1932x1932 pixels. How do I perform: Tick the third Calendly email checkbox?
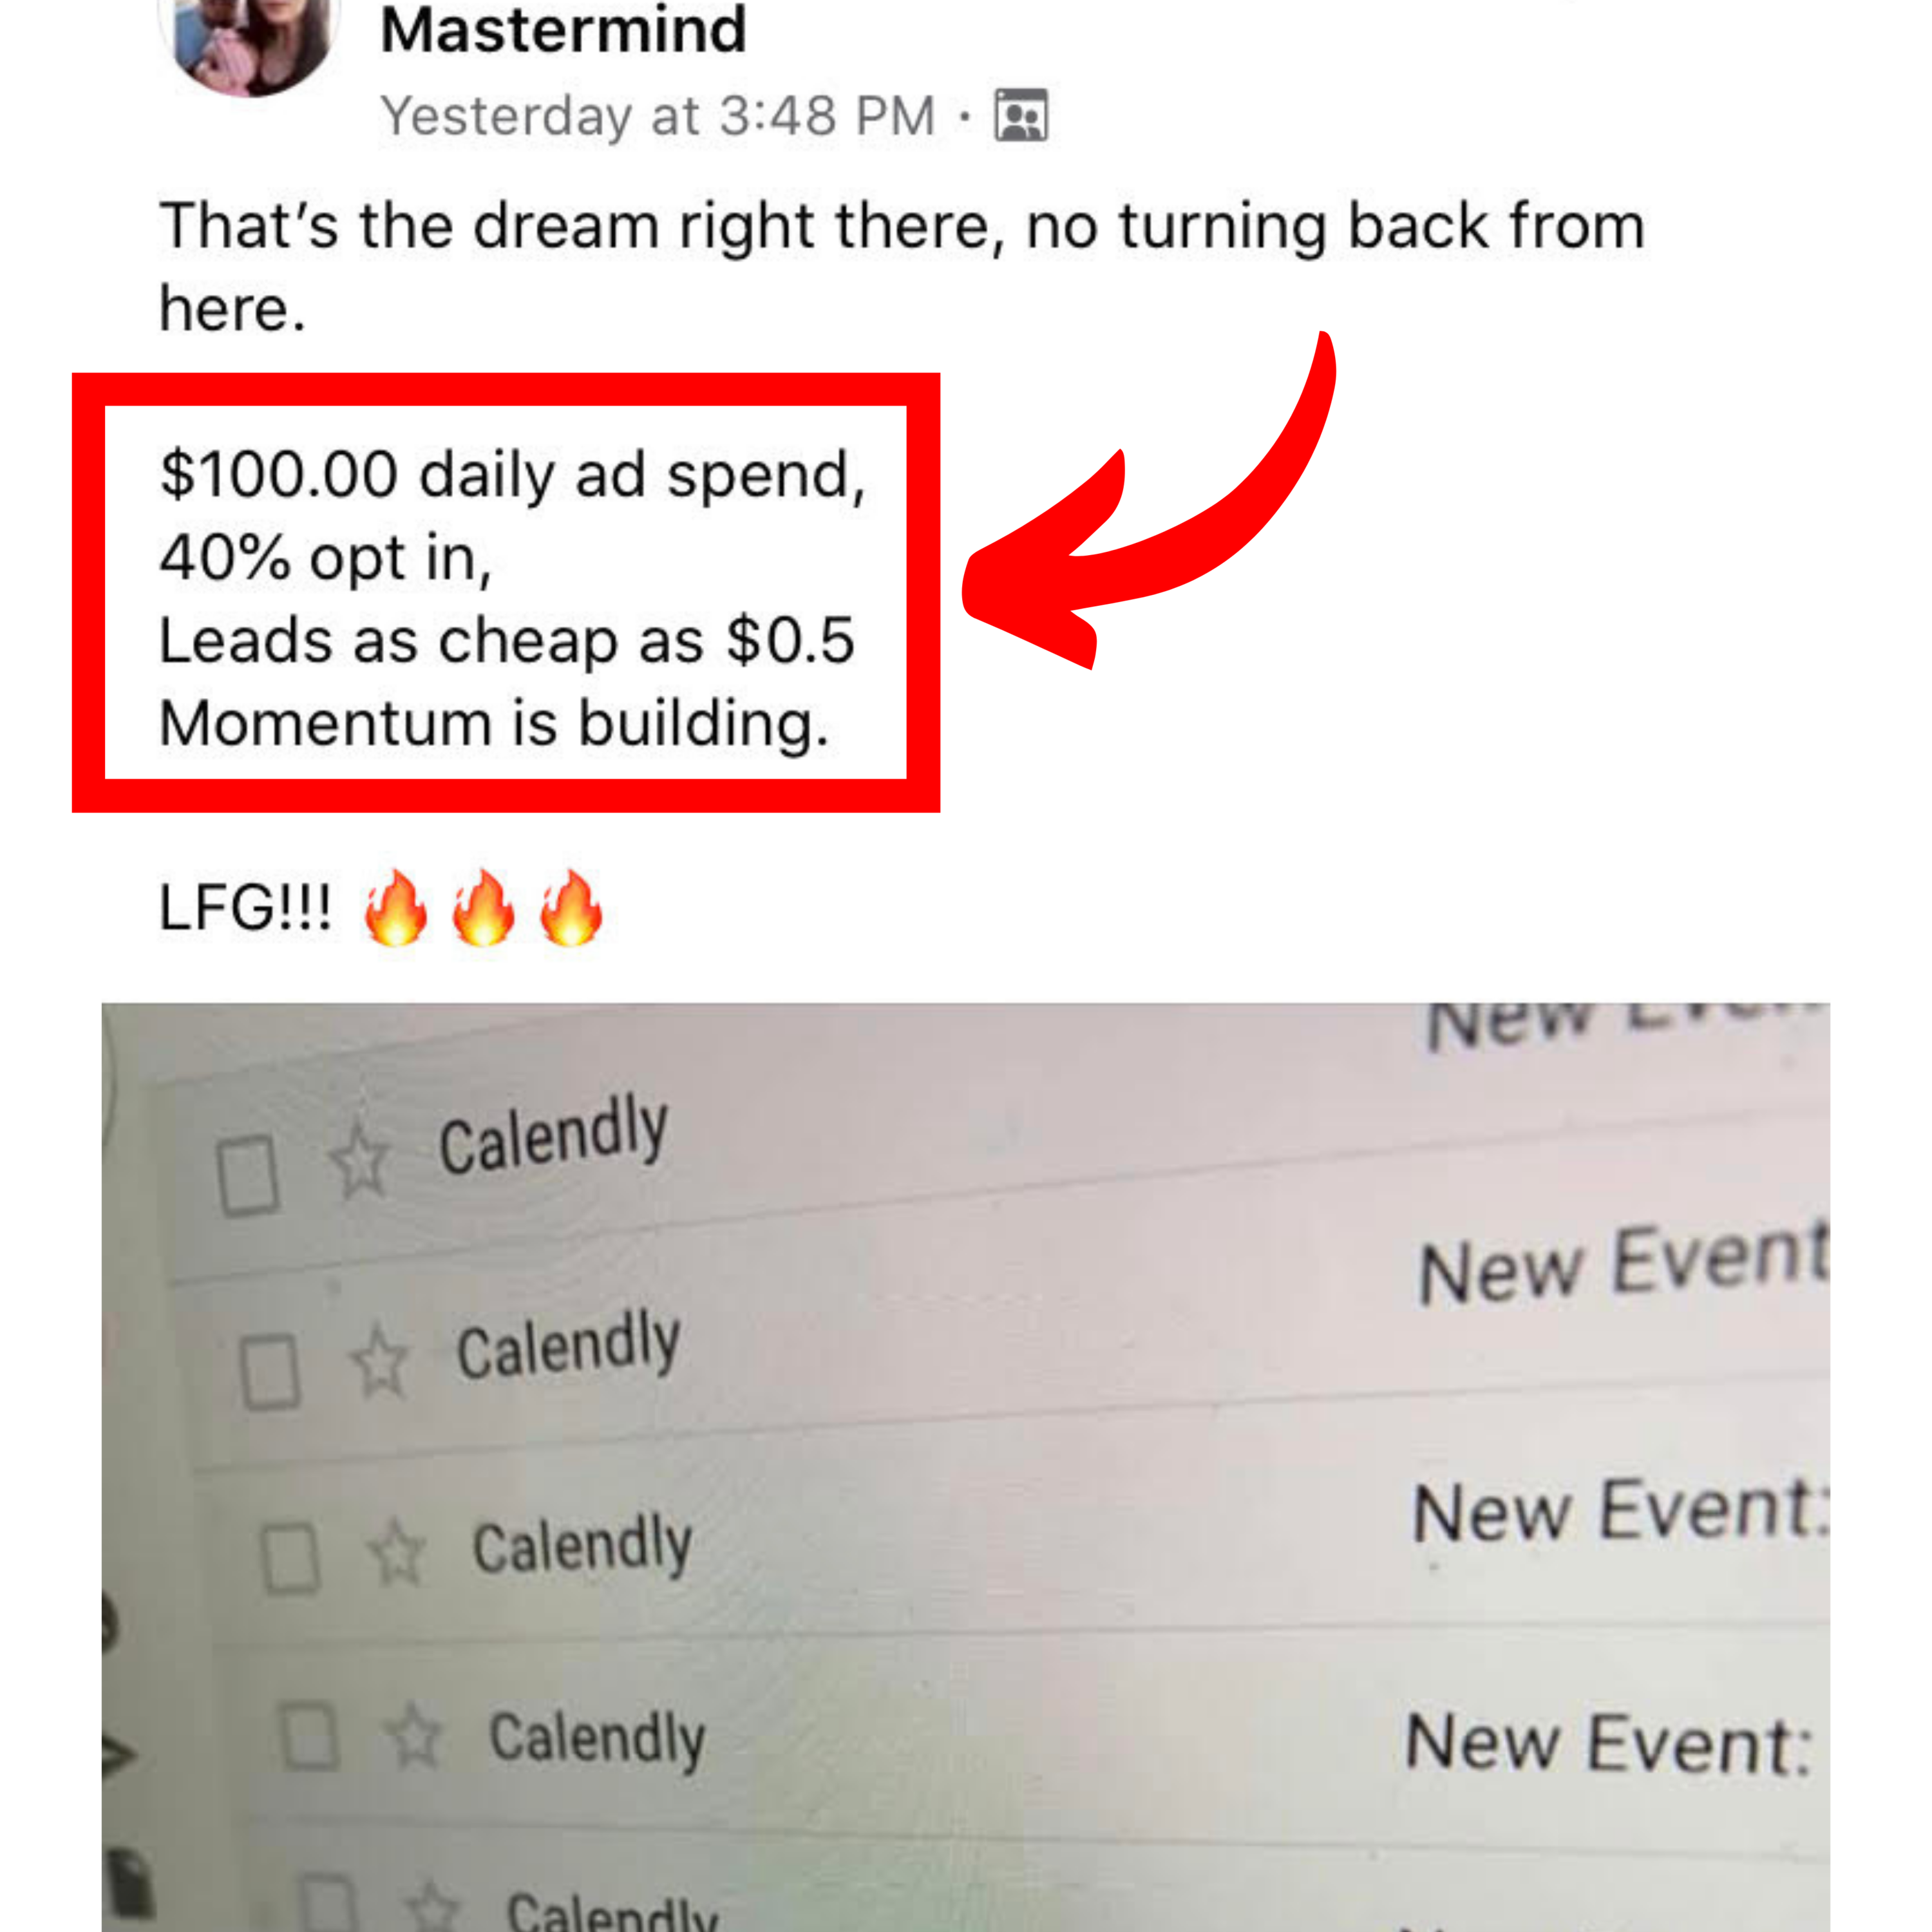290,1557
